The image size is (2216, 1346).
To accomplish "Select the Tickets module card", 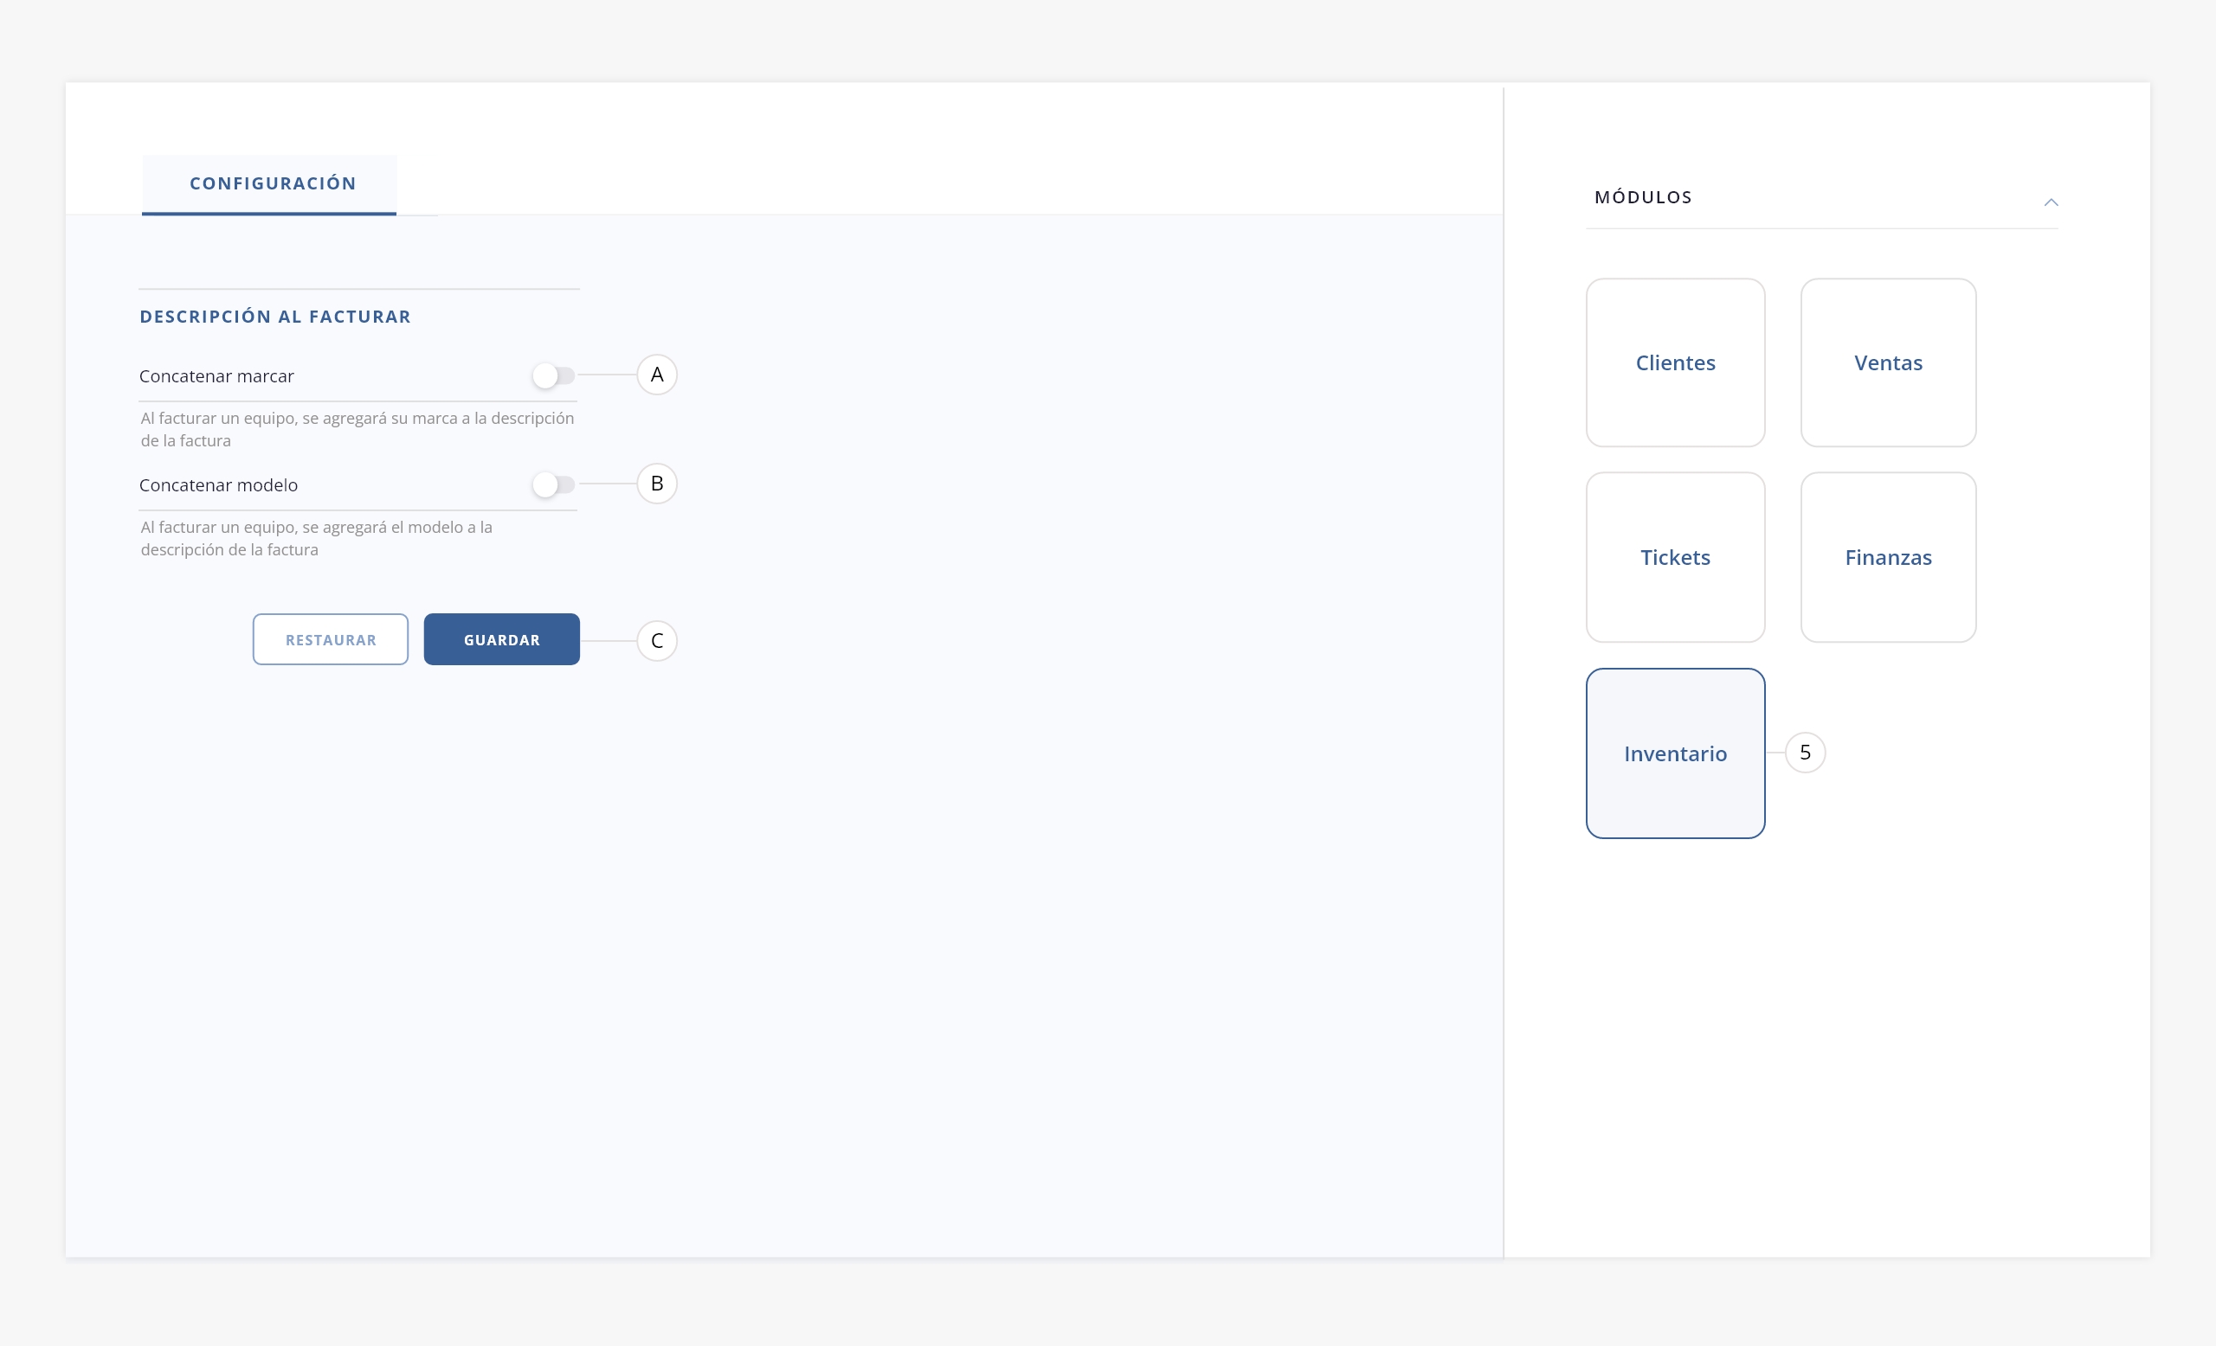I will click(1675, 557).
